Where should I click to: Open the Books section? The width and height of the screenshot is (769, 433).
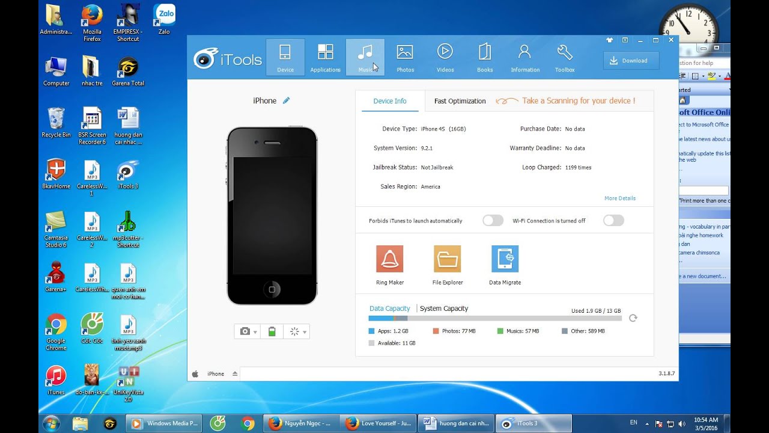point(485,58)
